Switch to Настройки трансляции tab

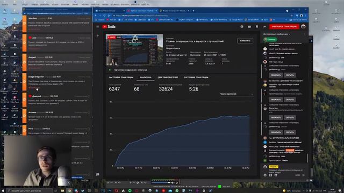coord(121,77)
